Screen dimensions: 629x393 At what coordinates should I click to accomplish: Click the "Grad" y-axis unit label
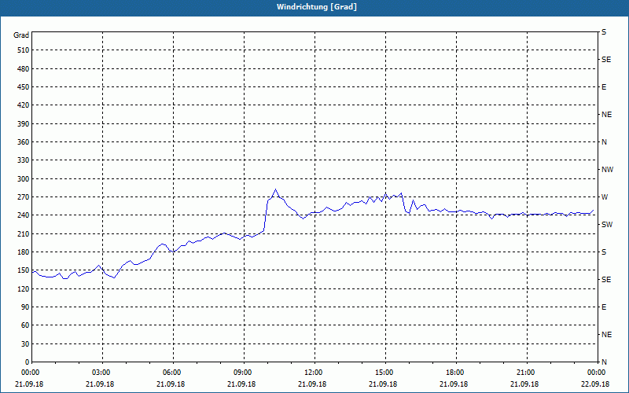pos(21,35)
